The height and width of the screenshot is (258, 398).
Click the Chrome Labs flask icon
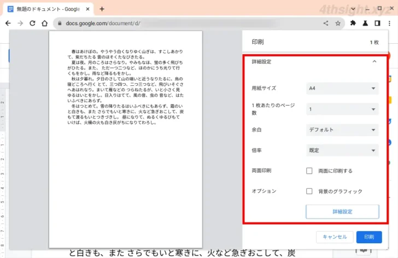[365, 24]
